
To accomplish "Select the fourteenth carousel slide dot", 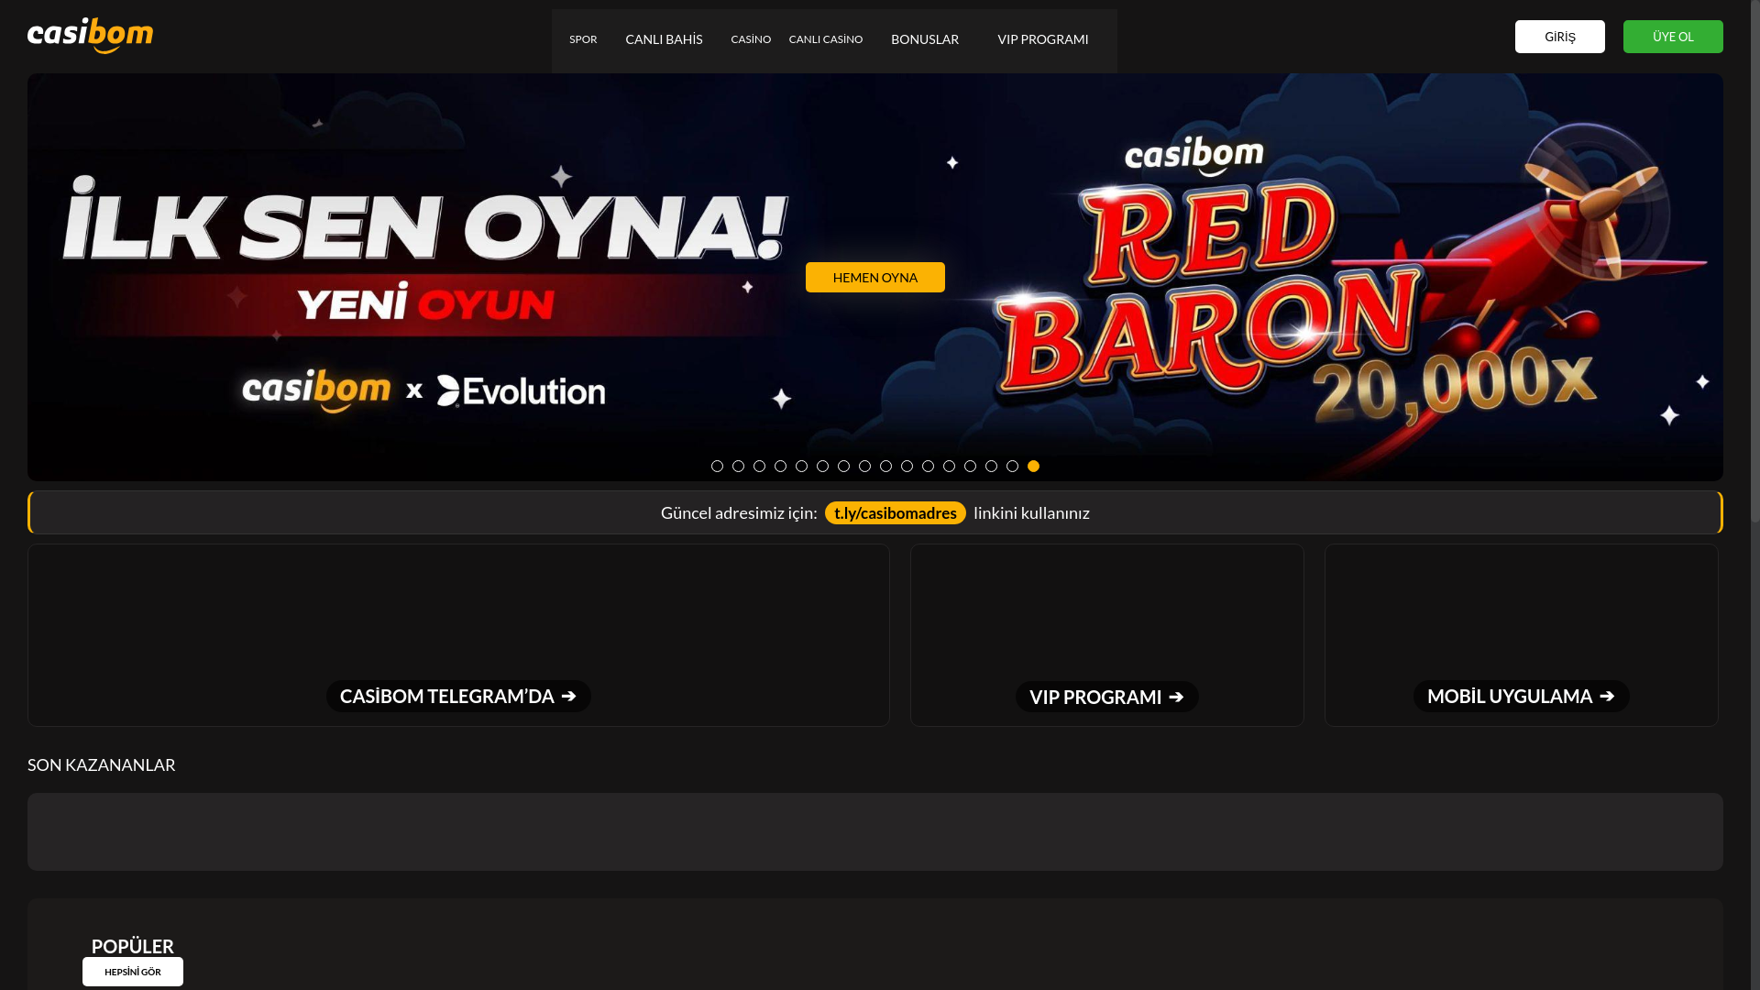I will coord(991,466).
